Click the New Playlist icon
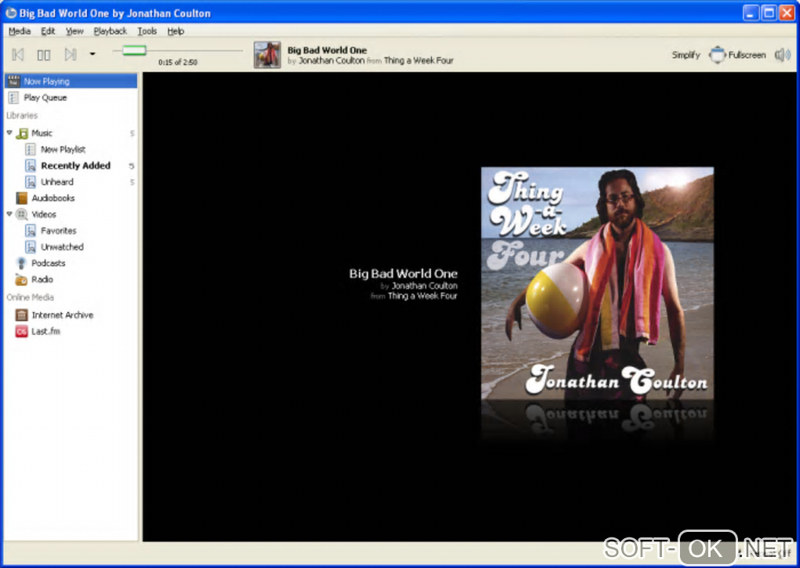The image size is (800, 568). (x=31, y=150)
